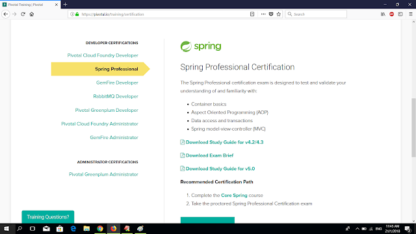Open the Firefox home page
The image size is (416, 234).
pyautogui.click(x=32, y=14)
